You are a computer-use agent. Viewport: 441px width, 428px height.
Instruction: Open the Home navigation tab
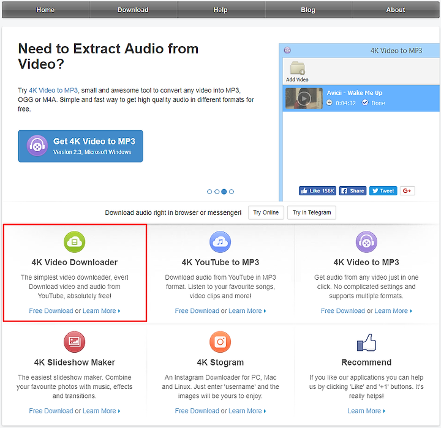point(45,10)
